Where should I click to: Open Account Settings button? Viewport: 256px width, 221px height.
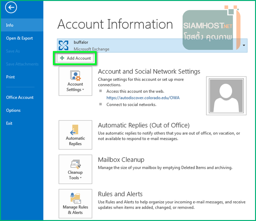click(75, 81)
